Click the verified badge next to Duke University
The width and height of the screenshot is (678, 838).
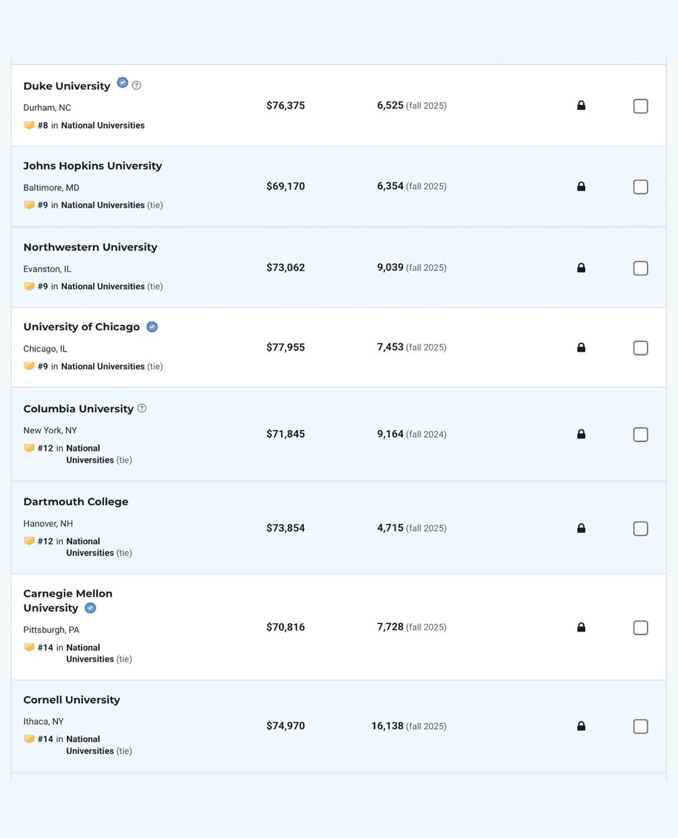pyautogui.click(x=123, y=82)
